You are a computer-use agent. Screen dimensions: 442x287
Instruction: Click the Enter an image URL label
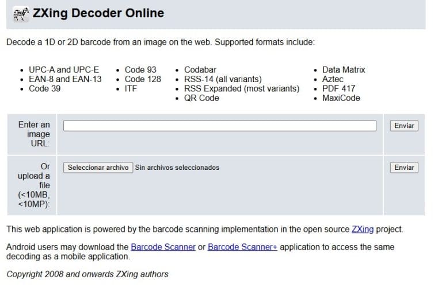34,134
